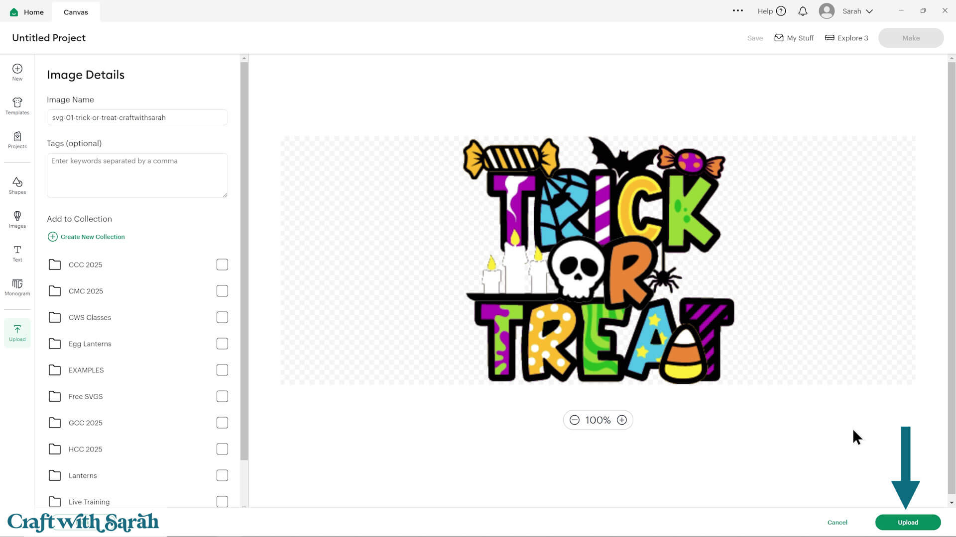Click the notifications bell icon
Image resolution: width=956 pixels, height=537 pixels.
[803, 11]
